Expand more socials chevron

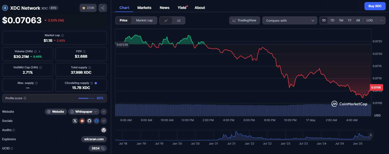click(104, 121)
